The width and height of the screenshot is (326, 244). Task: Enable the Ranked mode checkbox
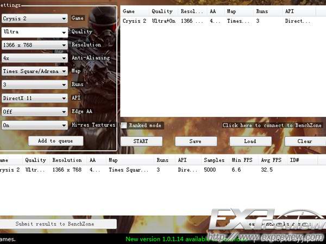point(124,126)
